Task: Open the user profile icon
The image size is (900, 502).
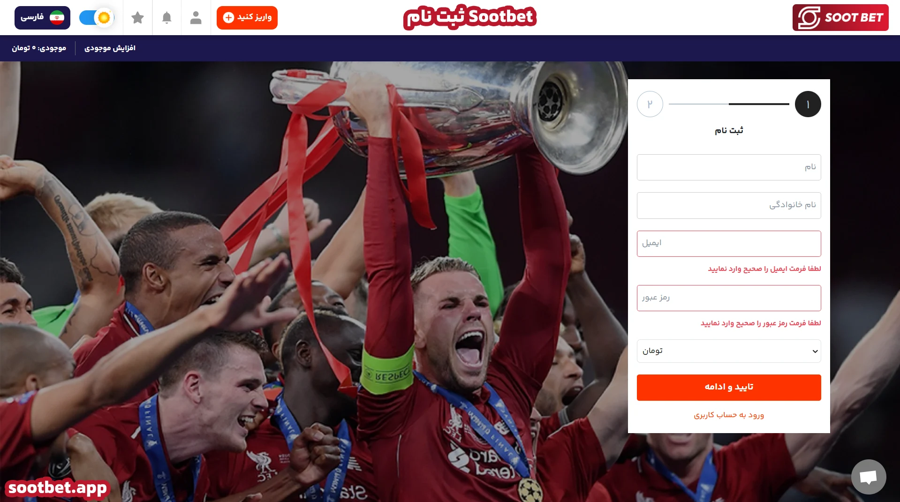Action: point(196,18)
